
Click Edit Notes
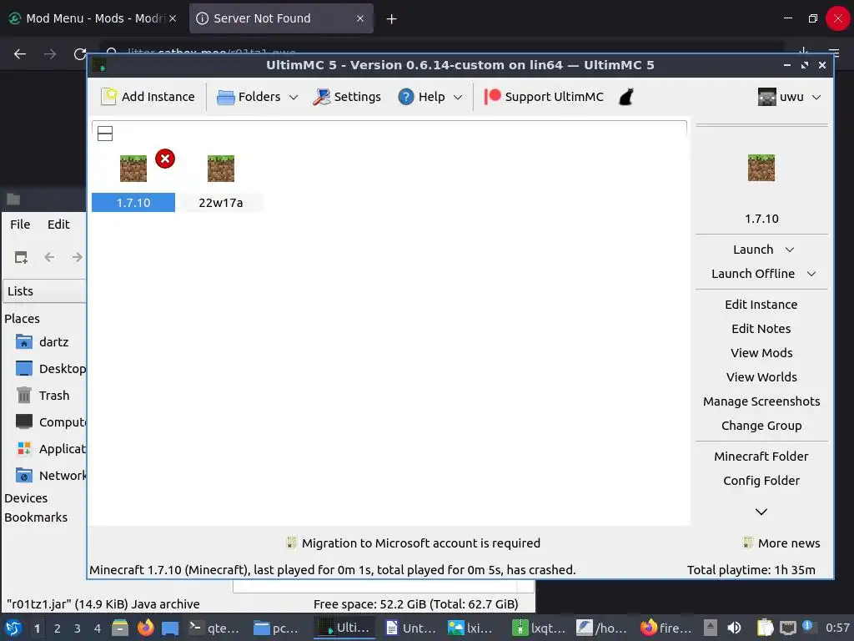click(761, 329)
